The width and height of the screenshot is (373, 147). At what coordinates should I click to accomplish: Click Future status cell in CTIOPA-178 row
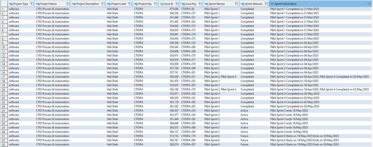point(255,136)
